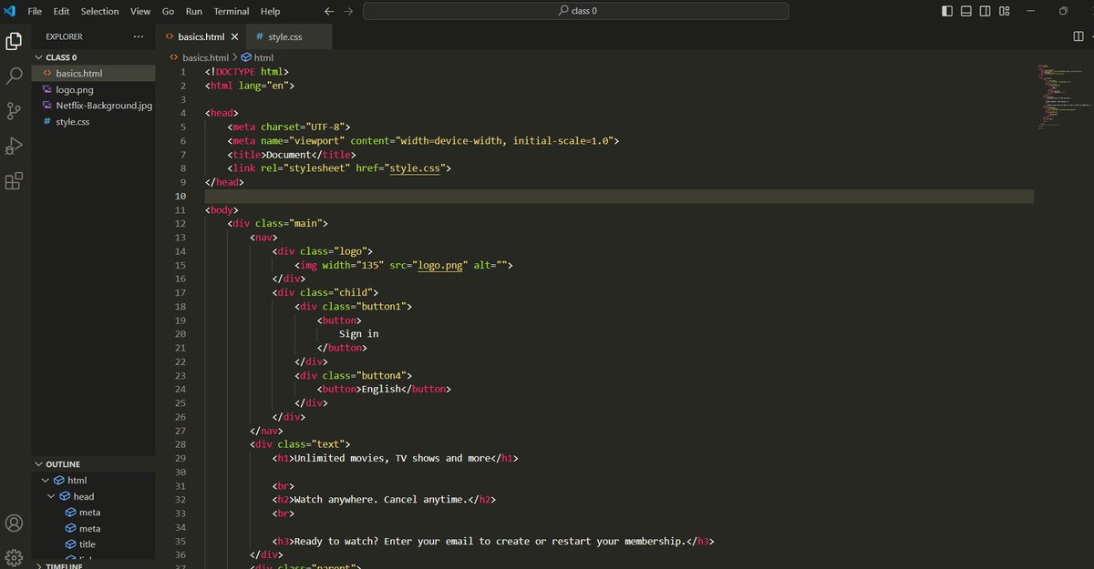
Task: Click the 'Sign in' text in code
Action: point(359,334)
